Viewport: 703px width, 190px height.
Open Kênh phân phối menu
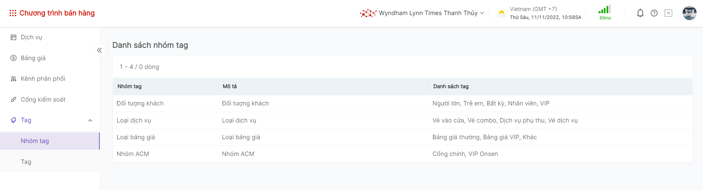coord(43,79)
